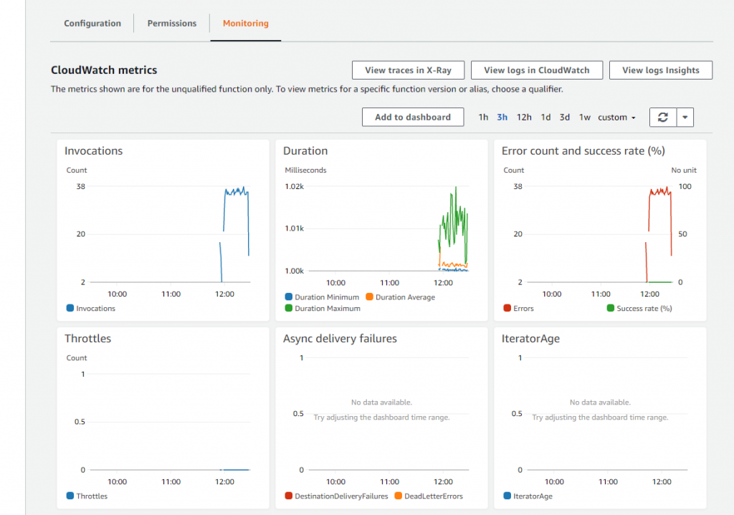Select the 1w time range
Screen dimensions: 734x515
coord(584,117)
